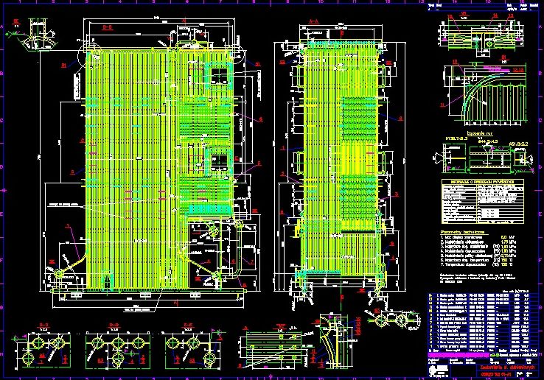Click balloon number 14 in top-right detail

495,15
